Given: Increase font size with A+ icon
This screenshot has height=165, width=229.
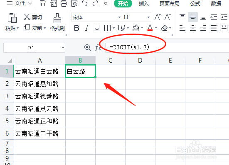Looking at the screenshot, I should (158, 17).
